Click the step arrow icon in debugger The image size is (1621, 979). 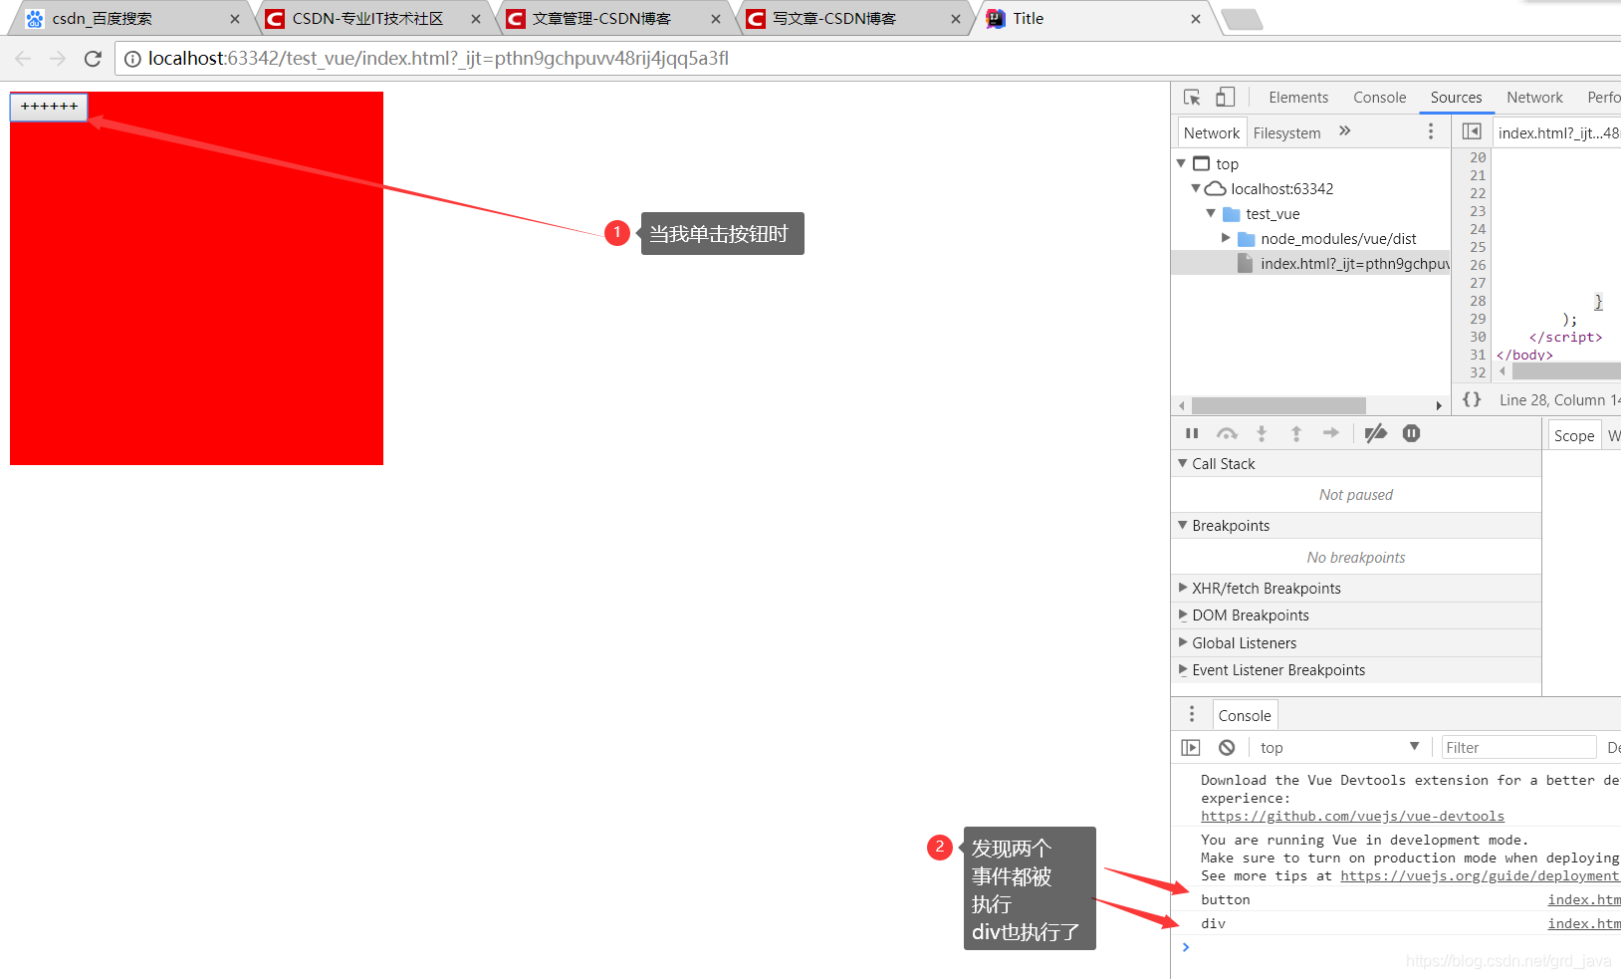1331,432
